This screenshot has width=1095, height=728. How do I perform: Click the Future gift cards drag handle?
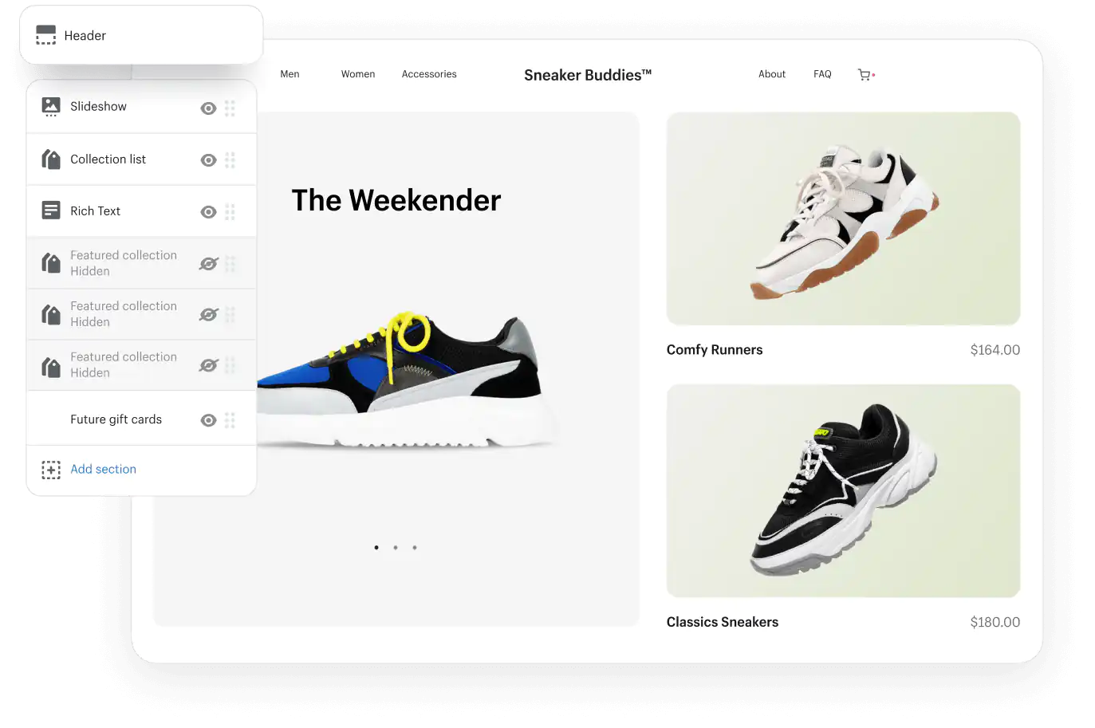(x=230, y=420)
